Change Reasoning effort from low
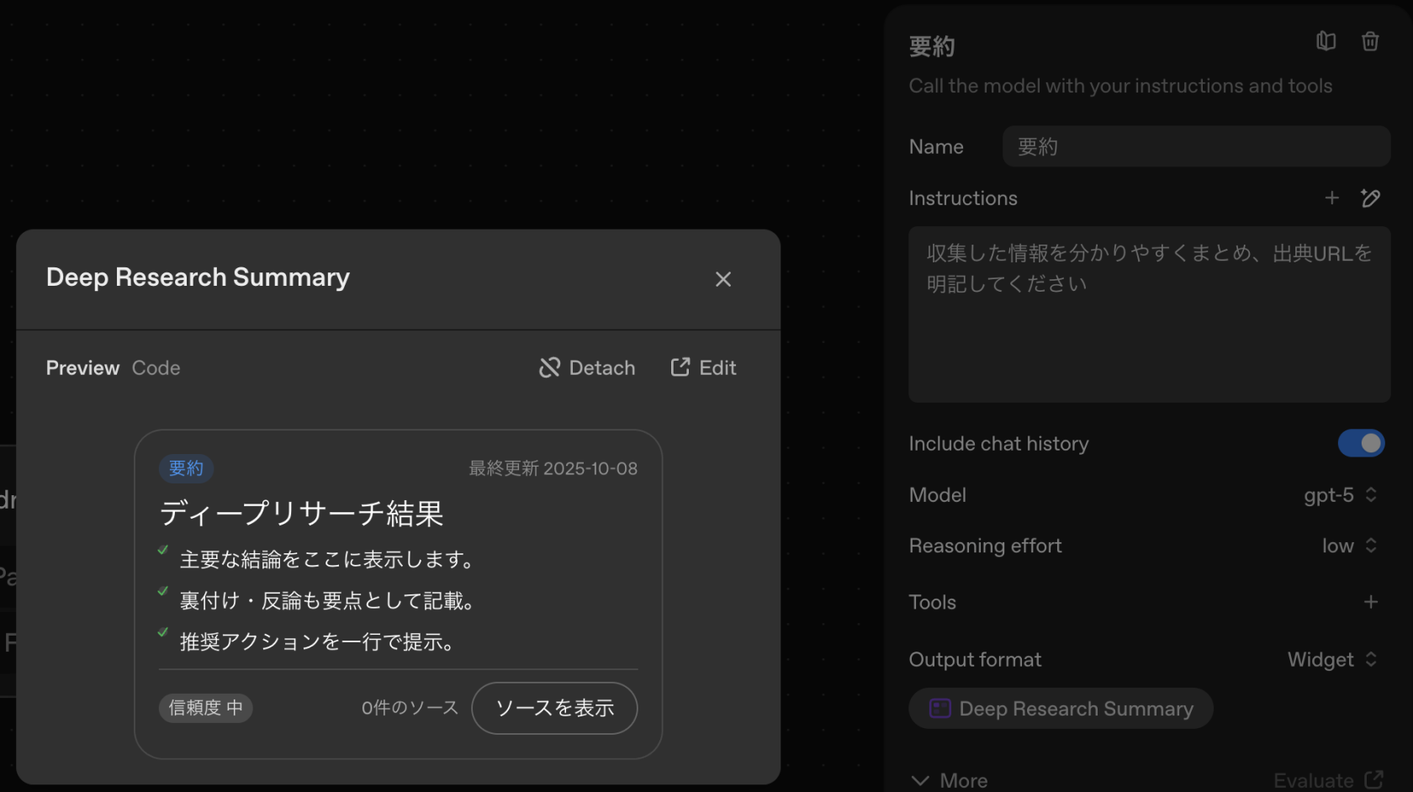The width and height of the screenshot is (1413, 792). coord(1348,546)
